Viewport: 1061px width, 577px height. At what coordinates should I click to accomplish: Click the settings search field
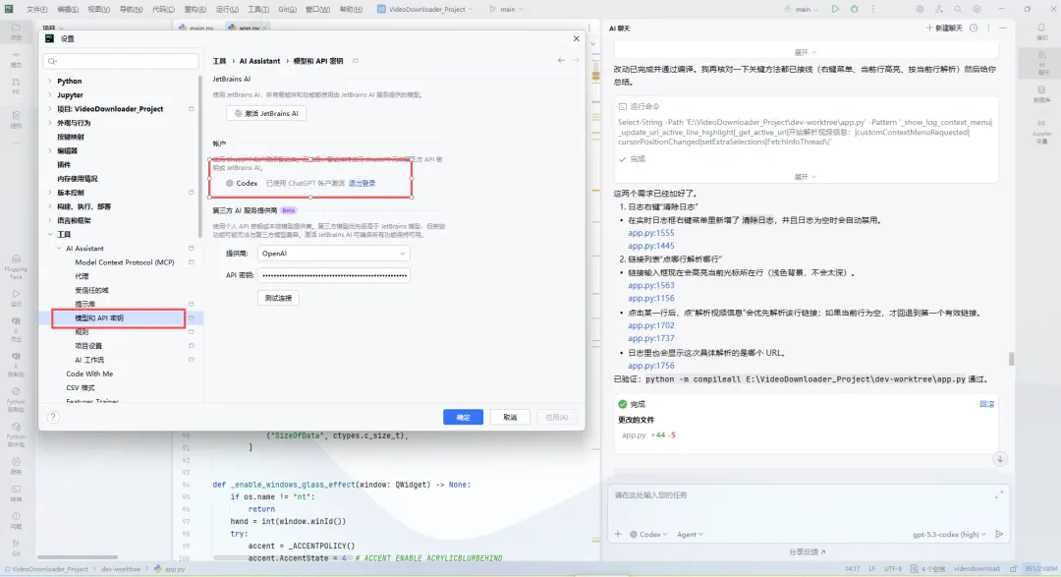click(121, 61)
